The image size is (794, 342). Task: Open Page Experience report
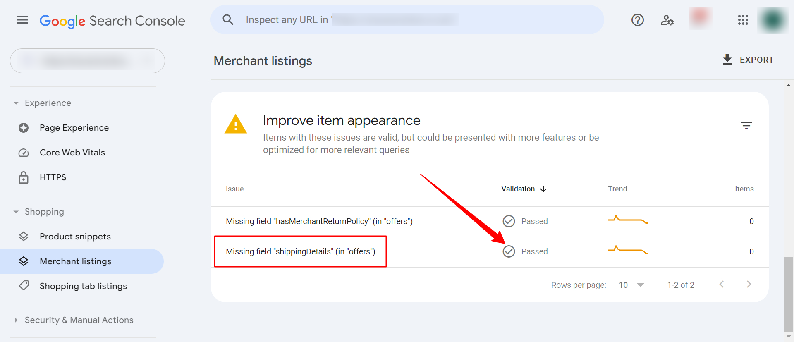click(74, 128)
